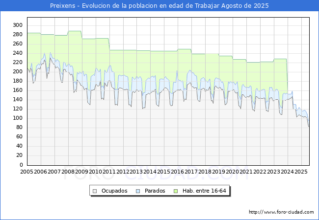Click the 80 y-axis value
The height and width of the screenshot is (220, 319).
point(19,128)
